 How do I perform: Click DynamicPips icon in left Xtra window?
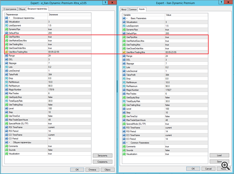[7, 29]
